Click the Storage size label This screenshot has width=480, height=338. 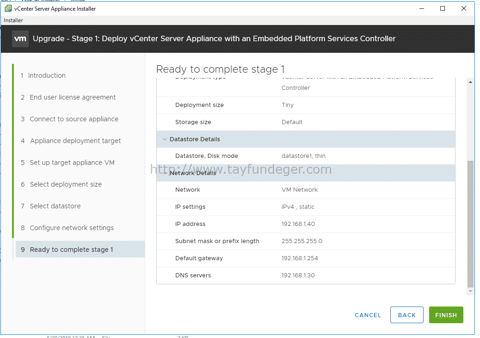point(193,122)
